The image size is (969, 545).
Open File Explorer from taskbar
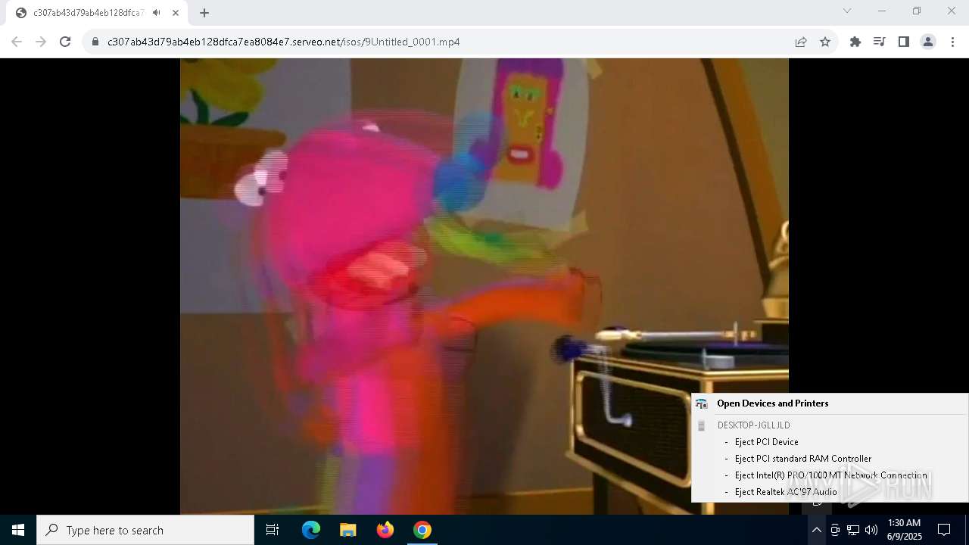click(x=347, y=530)
